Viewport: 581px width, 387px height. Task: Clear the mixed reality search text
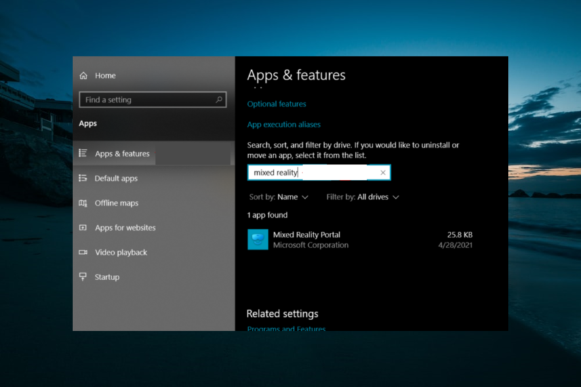[x=383, y=173]
